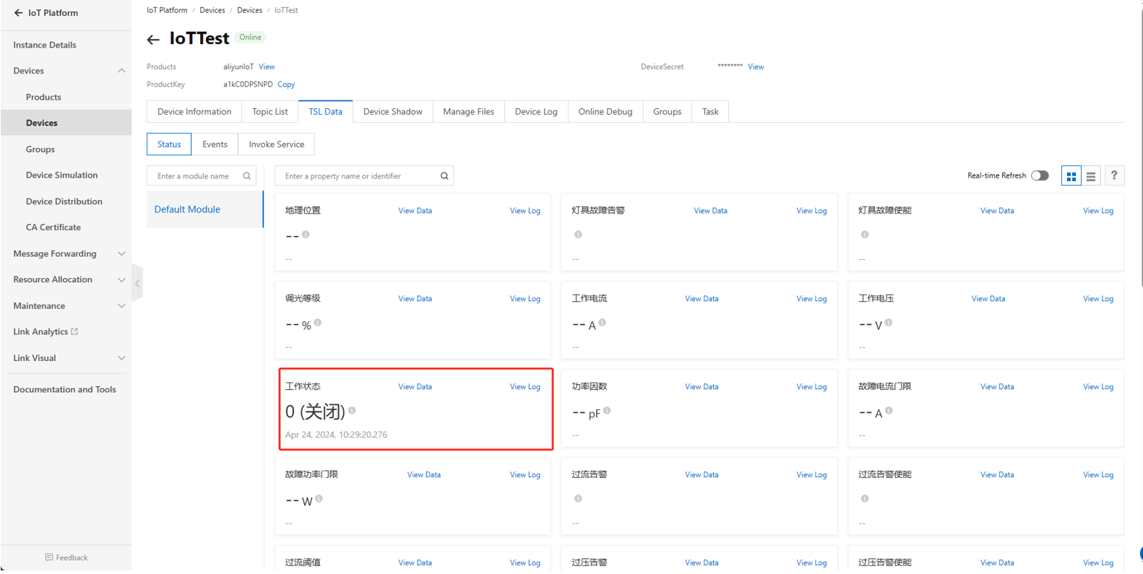
Task: Expand the Message Forwarding menu
Action: [x=121, y=254]
